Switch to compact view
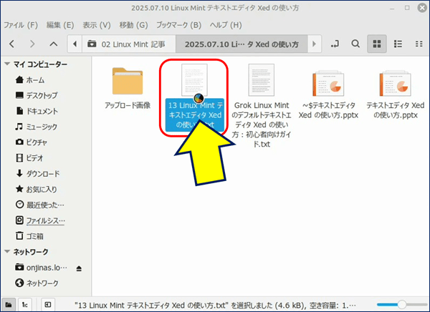The width and height of the screenshot is (430, 312). pyautogui.click(x=419, y=44)
